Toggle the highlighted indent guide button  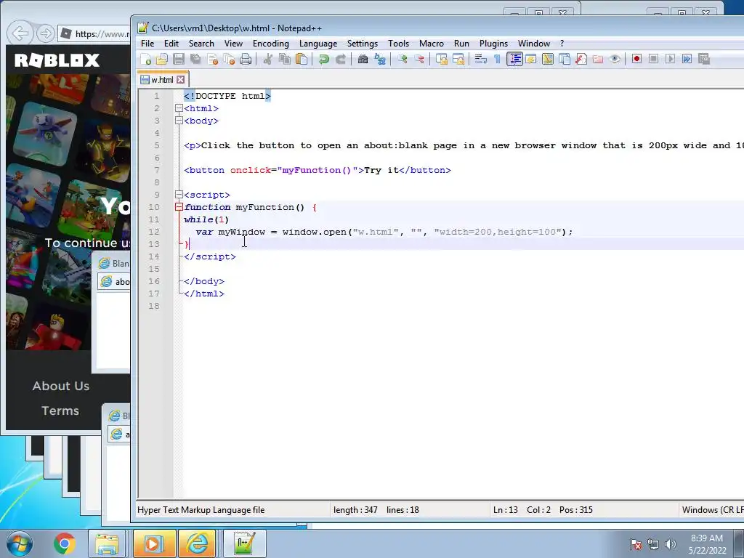coord(514,60)
